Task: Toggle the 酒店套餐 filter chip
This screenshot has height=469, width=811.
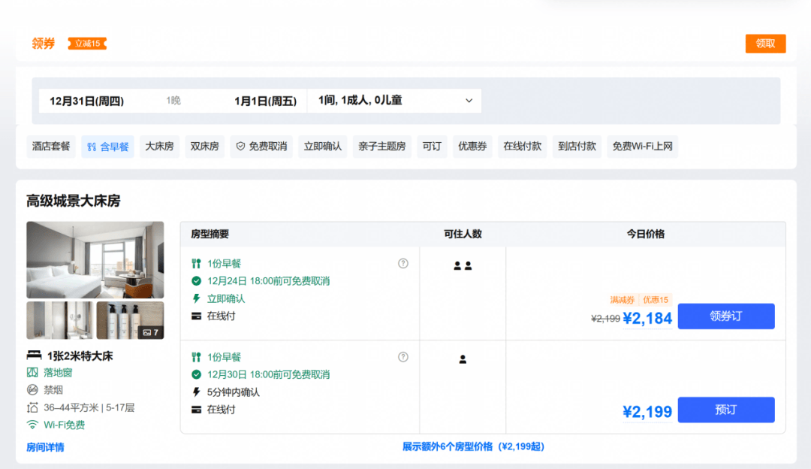Action: pos(51,147)
